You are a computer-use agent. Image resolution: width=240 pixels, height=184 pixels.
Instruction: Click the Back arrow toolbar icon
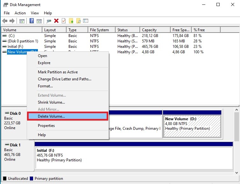click(5, 21)
